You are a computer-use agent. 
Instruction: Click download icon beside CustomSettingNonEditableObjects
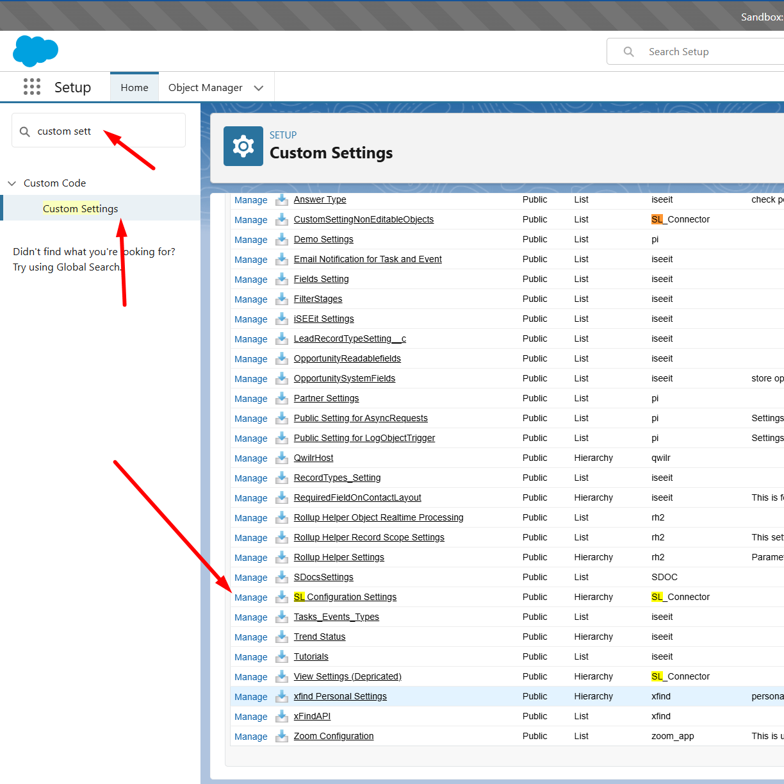click(x=282, y=219)
